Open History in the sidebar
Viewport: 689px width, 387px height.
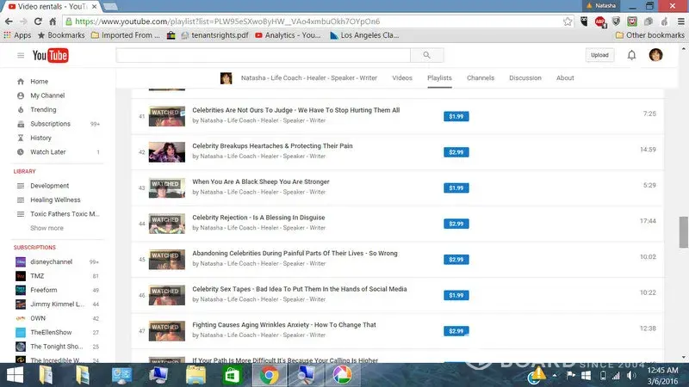pyautogui.click(x=40, y=138)
